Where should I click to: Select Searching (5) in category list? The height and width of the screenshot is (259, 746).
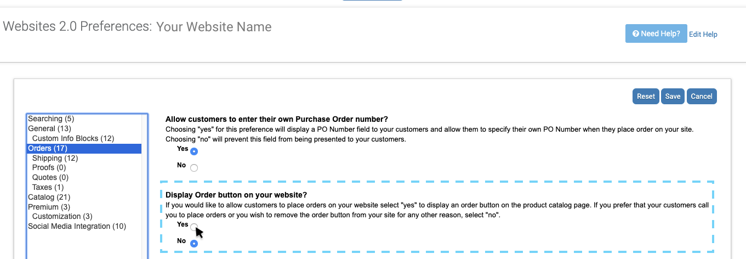51,119
